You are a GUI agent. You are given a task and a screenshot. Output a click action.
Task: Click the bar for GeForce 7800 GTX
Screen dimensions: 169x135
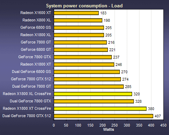[83, 57]
